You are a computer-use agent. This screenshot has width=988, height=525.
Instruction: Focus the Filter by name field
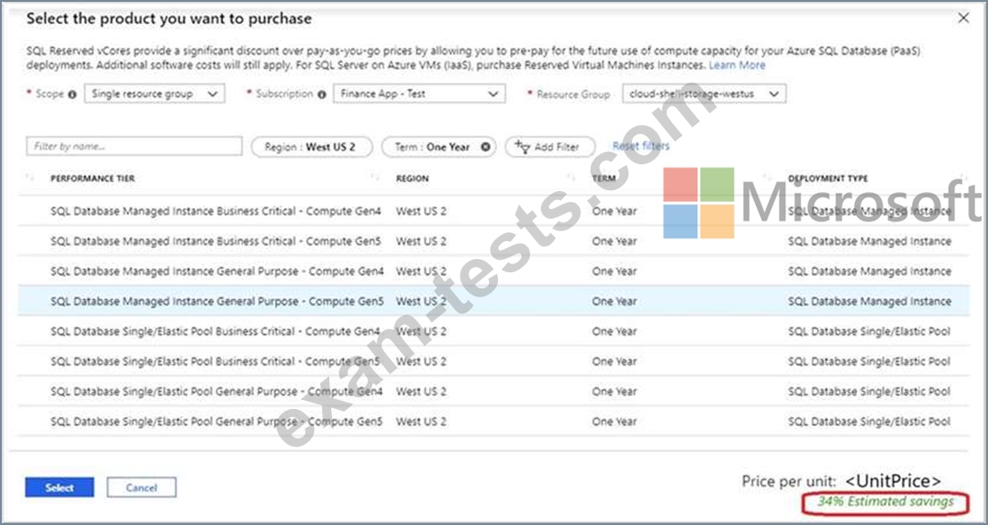tap(134, 146)
